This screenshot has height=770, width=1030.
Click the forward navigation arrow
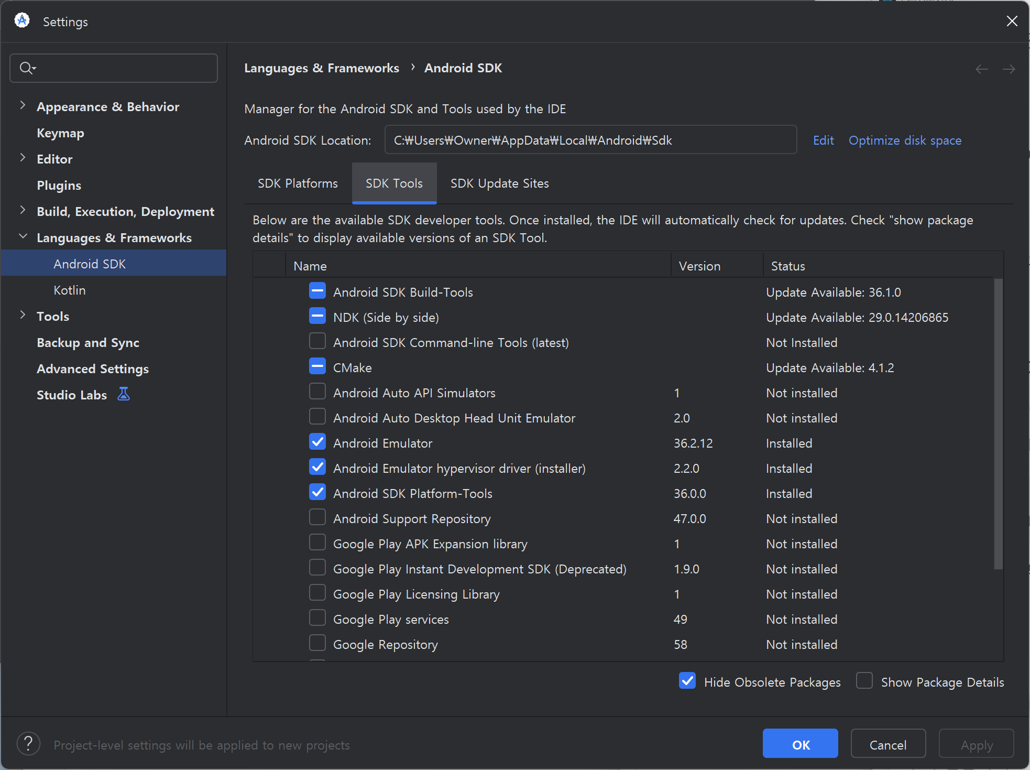coord(1009,69)
